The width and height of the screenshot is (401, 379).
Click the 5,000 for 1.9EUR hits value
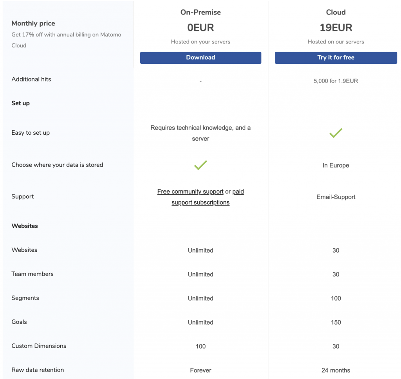point(336,81)
